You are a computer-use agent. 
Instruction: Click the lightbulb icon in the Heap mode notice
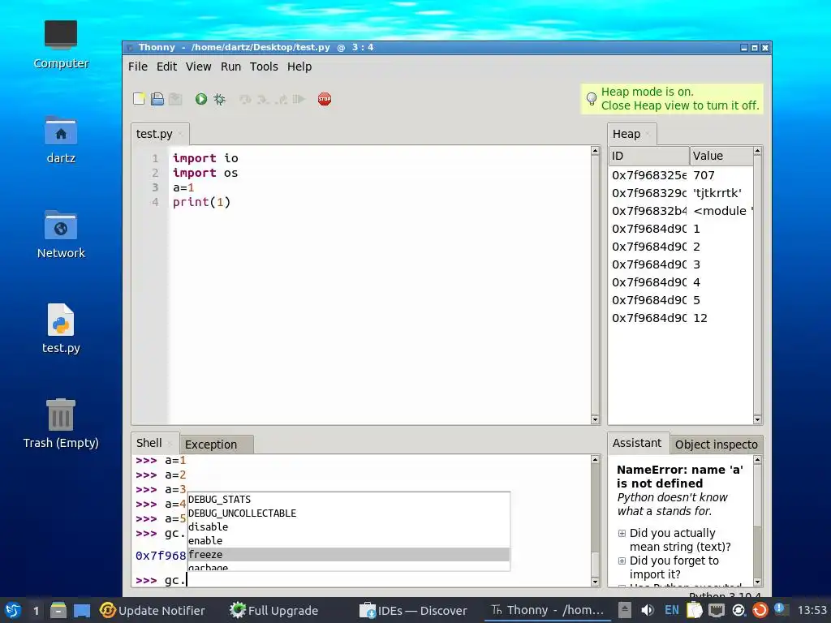[592, 98]
